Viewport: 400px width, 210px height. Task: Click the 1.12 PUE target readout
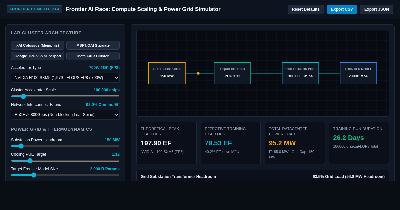click(x=116, y=154)
